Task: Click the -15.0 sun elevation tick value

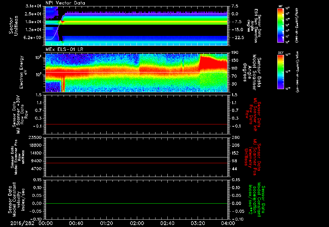Action: click(x=237, y=30)
